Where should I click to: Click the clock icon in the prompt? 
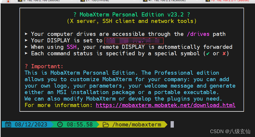click(60, 125)
